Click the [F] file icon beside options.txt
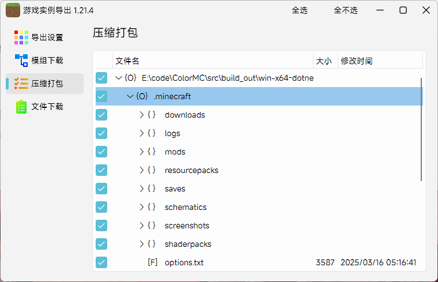 click(x=153, y=262)
